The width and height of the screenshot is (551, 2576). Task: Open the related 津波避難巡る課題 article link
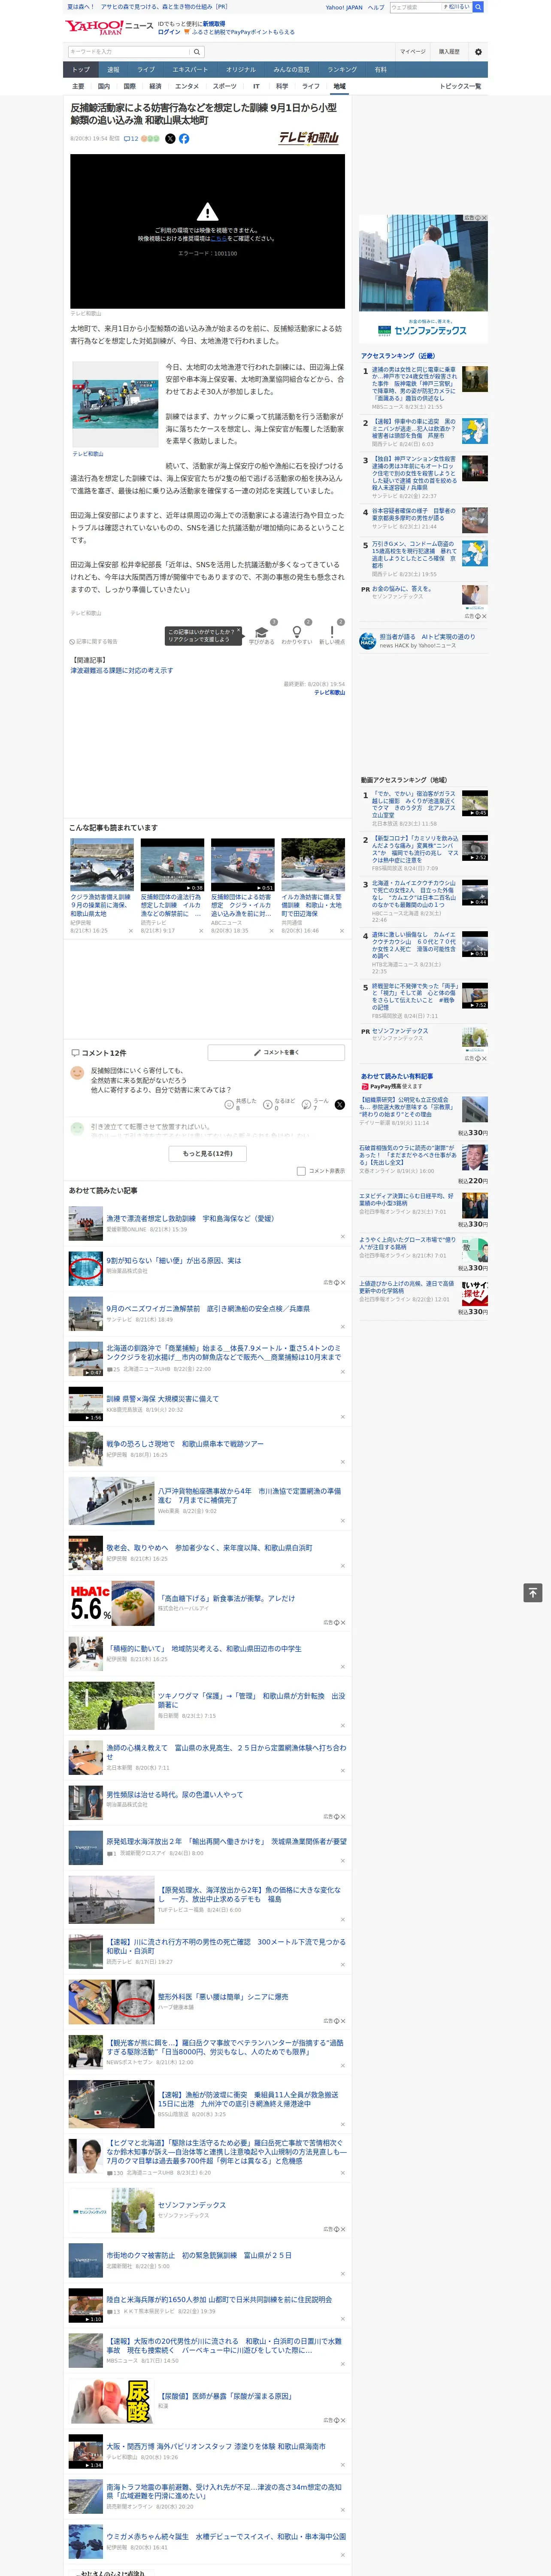coord(122,671)
